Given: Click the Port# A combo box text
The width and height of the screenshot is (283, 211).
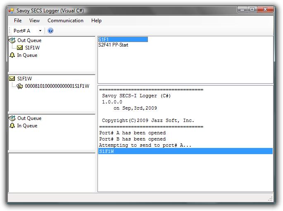Looking at the screenshot, I should pos(22,31).
